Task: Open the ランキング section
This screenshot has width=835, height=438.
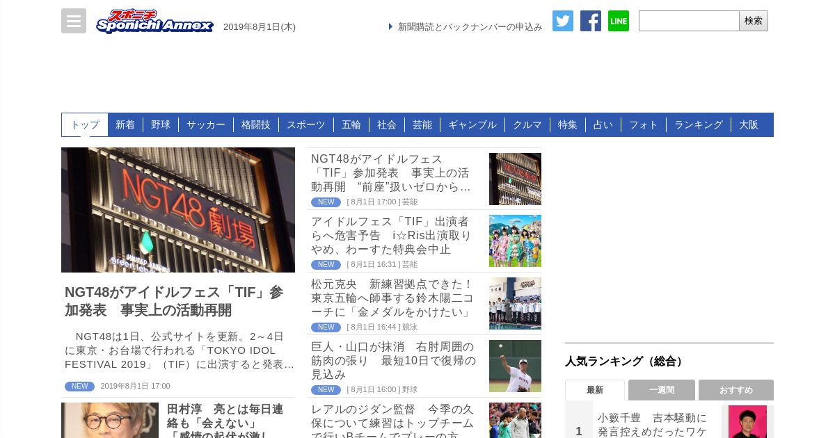Action: tap(699, 124)
